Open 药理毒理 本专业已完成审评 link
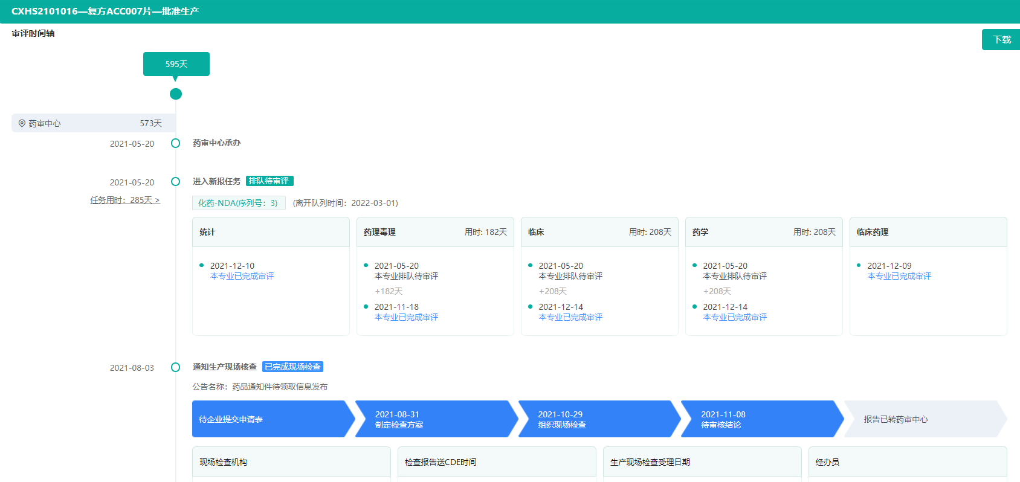 pyautogui.click(x=406, y=317)
